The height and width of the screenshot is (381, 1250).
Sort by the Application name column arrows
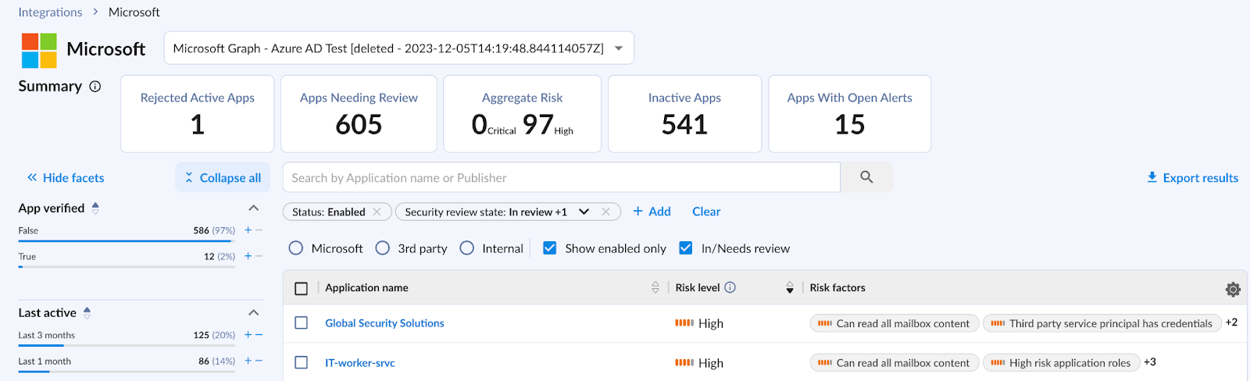click(655, 287)
